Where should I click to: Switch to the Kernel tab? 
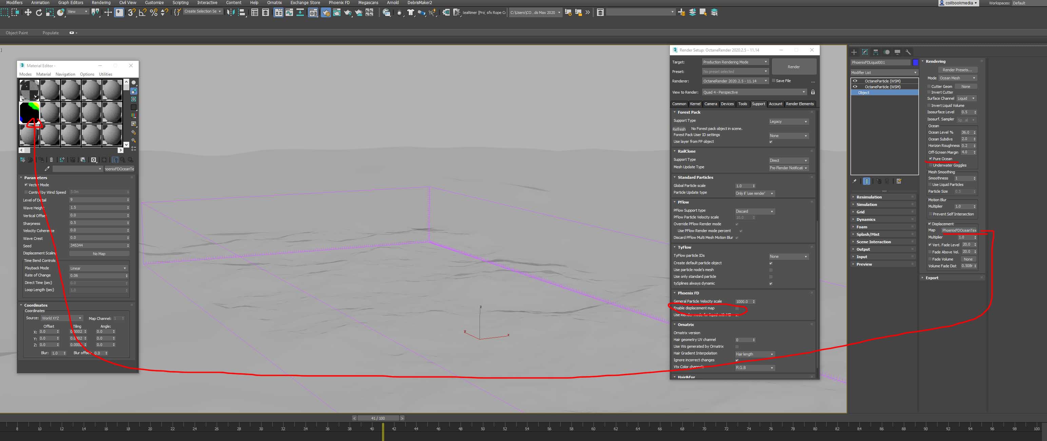click(x=695, y=104)
